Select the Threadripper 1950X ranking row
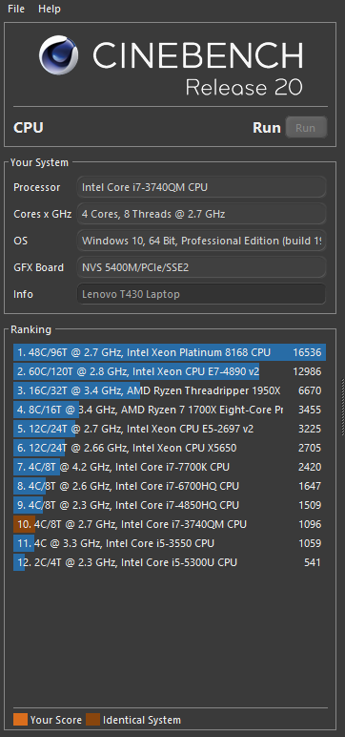The width and height of the screenshot is (345, 737). (170, 390)
